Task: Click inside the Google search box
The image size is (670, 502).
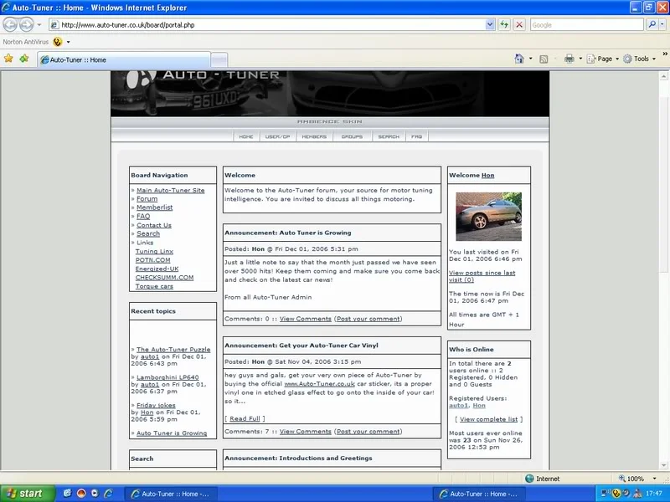Action: tap(586, 25)
